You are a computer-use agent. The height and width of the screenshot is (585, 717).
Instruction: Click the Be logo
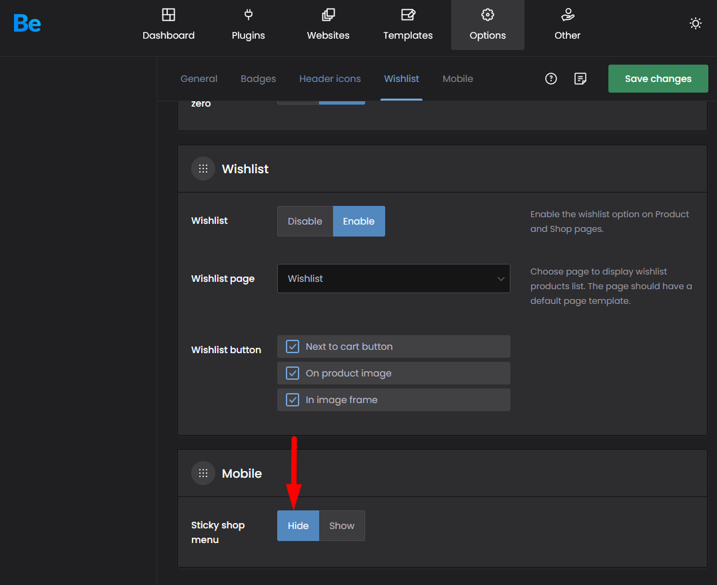tap(27, 23)
